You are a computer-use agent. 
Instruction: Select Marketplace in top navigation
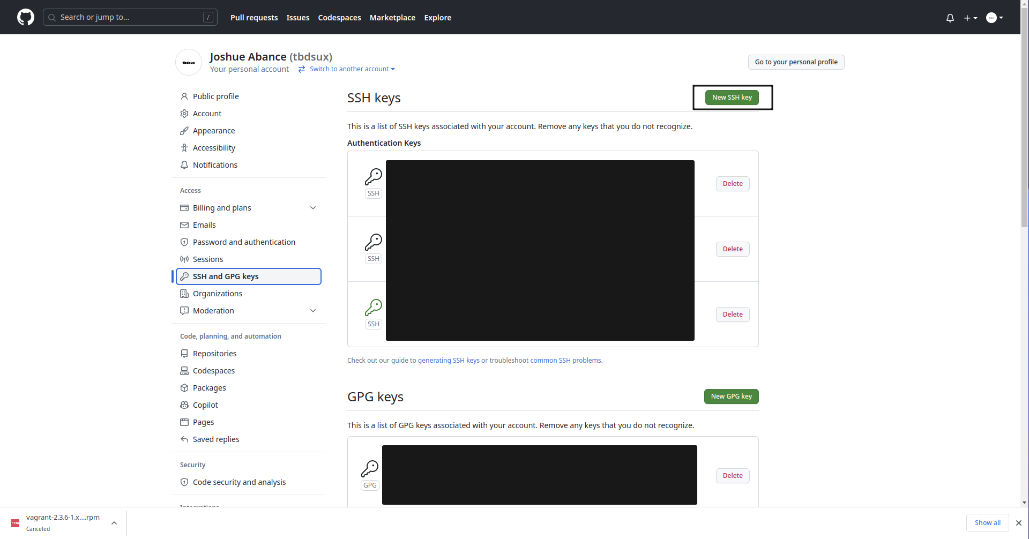pos(392,18)
